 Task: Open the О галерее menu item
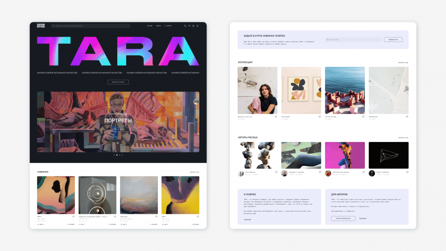[x=168, y=26]
